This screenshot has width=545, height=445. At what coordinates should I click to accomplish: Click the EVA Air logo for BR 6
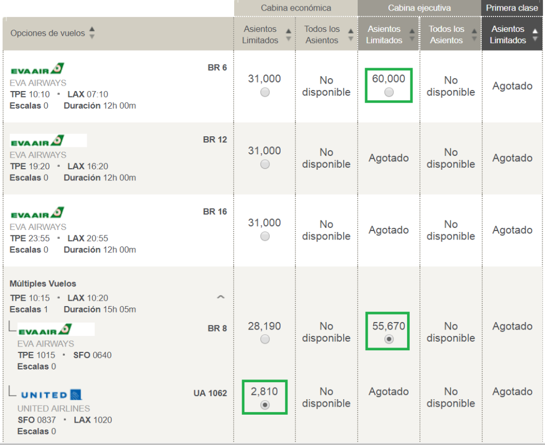pyautogui.click(x=37, y=69)
